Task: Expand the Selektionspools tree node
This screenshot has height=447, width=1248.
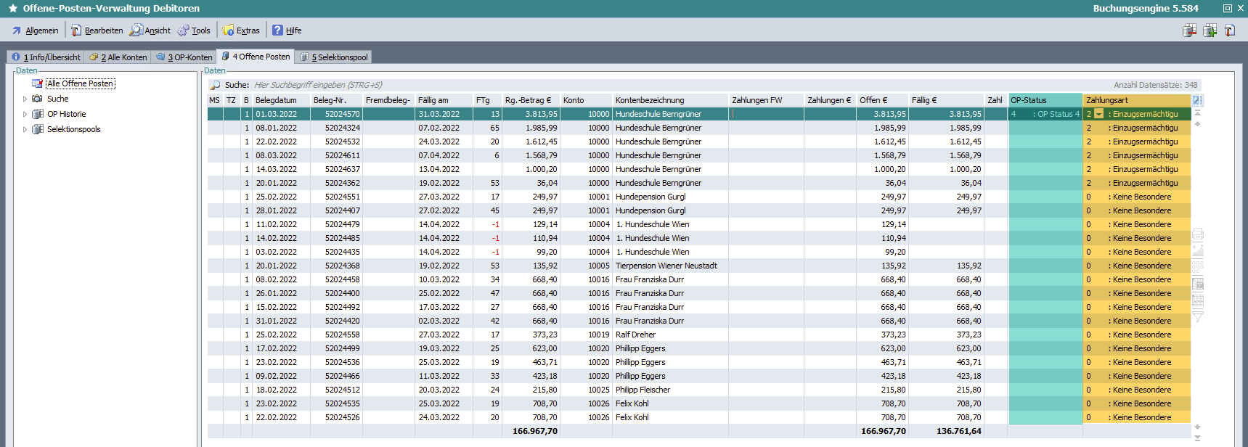Action: click(x=25, y=129)
